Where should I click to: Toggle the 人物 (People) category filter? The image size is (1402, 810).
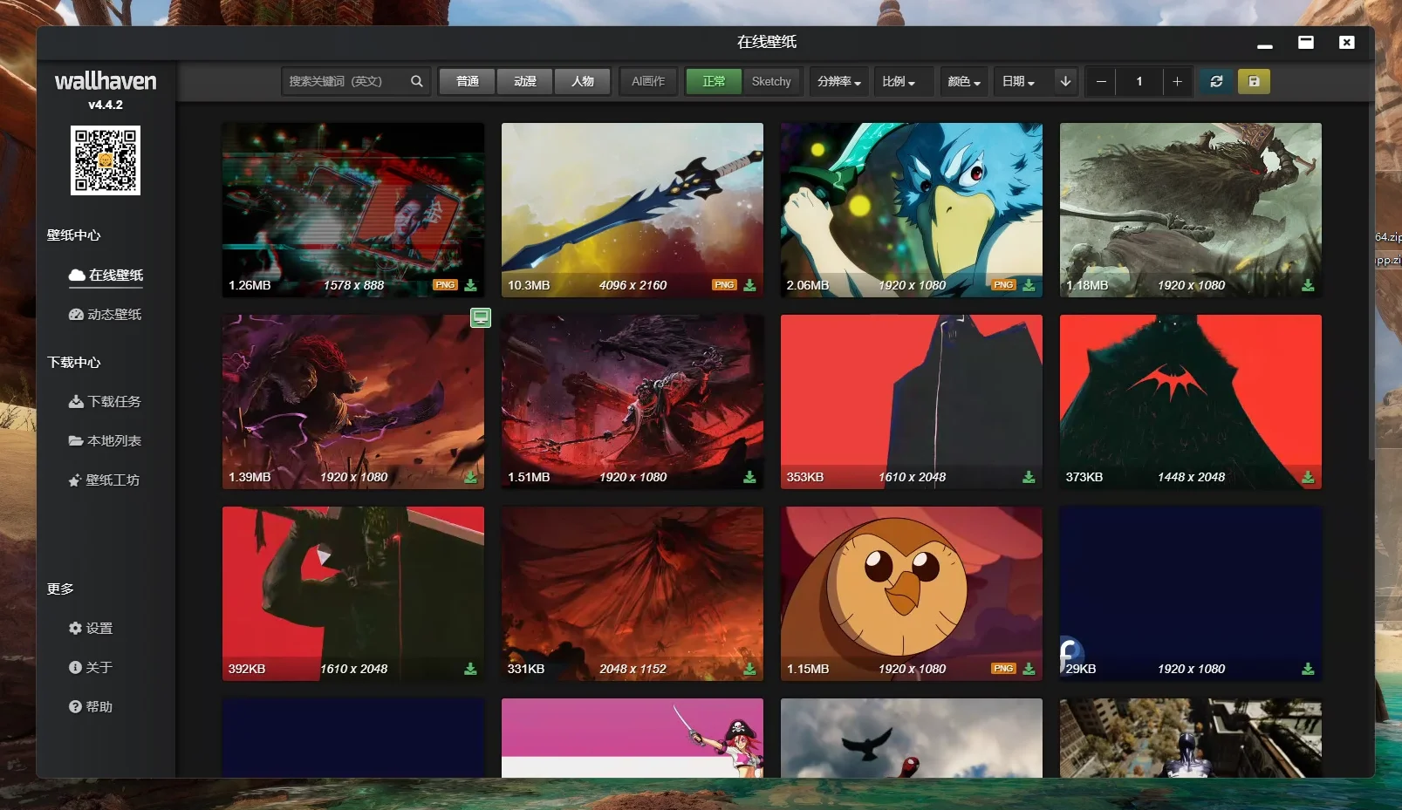[x=582, y=81]
